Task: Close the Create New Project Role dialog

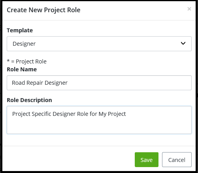Action: point(189,9)
